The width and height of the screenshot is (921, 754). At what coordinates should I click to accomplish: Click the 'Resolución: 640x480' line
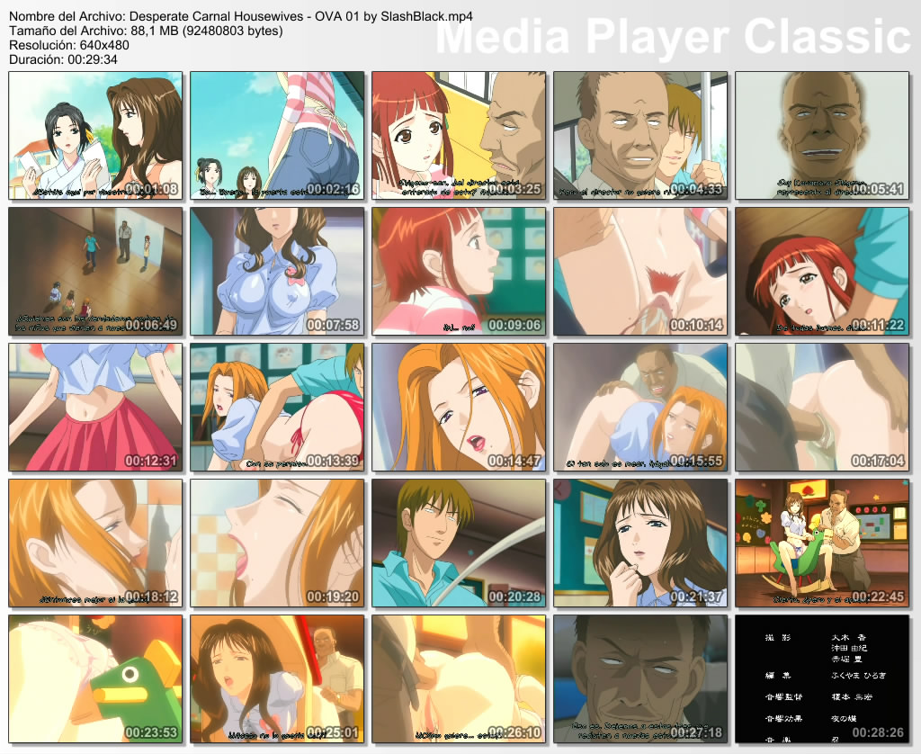coord(69,45)
